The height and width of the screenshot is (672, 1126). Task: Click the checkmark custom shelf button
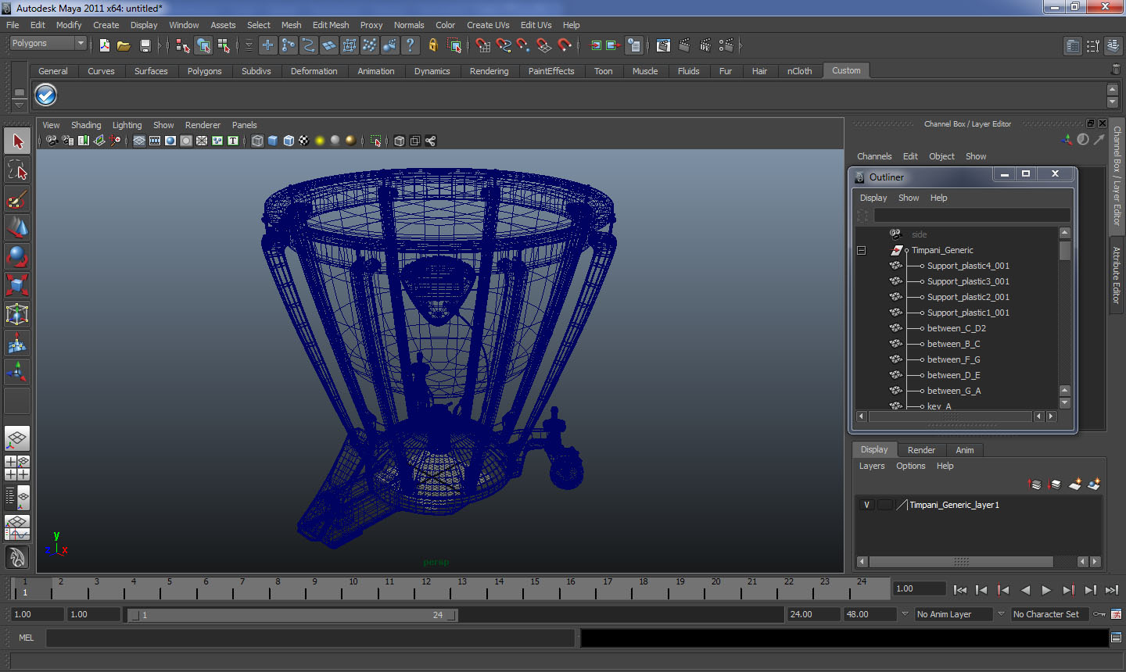[x=46, y=95]
